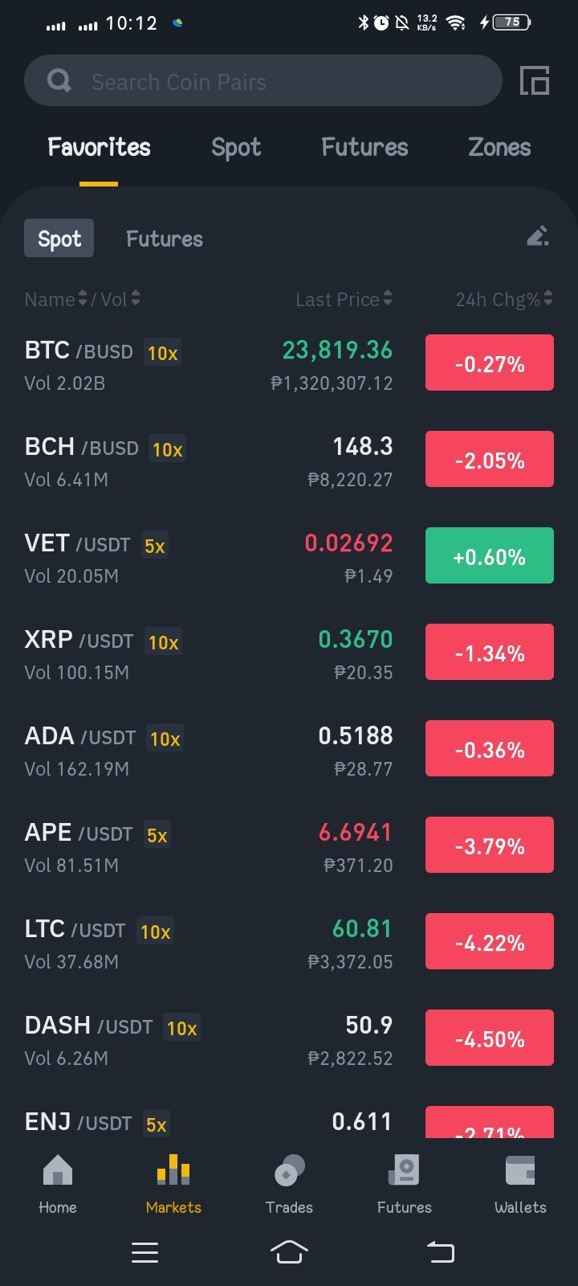Toggle the Spot favorites filter
Viewport: 578px width, 1286px height.
tap(59, 239)
